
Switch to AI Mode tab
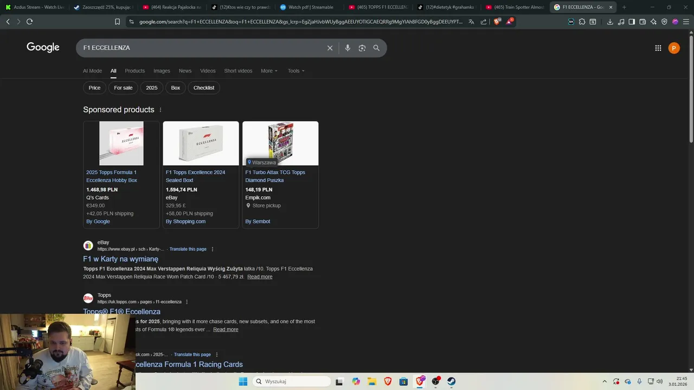[x=92, y=71]
